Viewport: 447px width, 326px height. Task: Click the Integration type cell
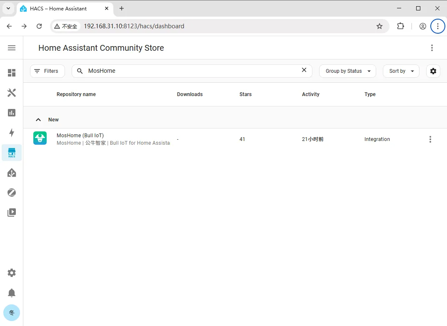[377, 139]
